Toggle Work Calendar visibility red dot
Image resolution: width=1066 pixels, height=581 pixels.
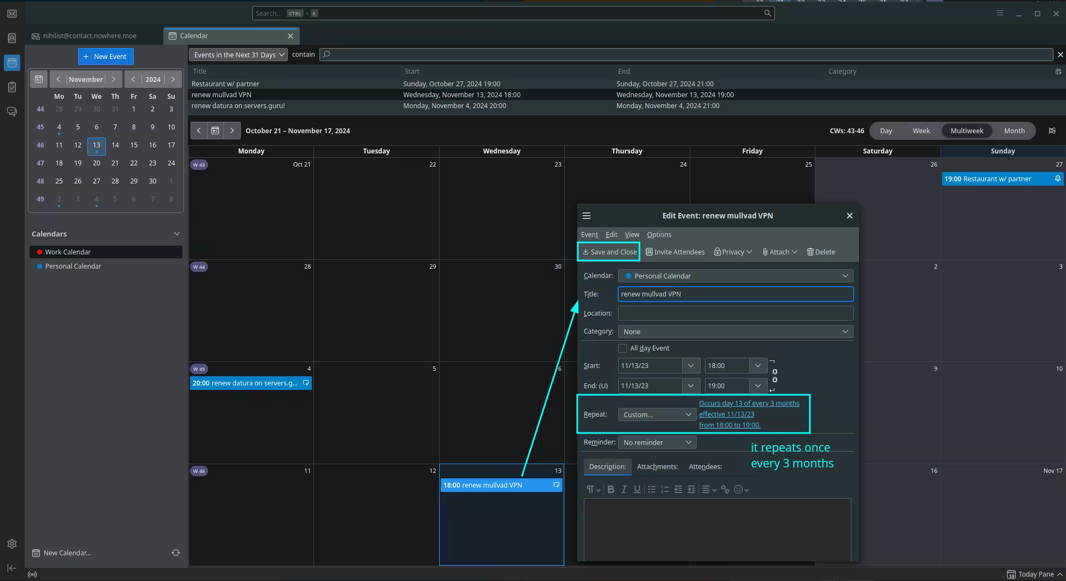coord(39,252)
